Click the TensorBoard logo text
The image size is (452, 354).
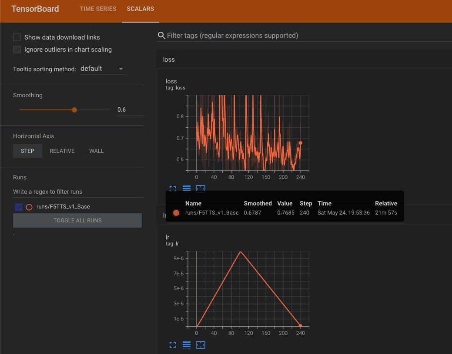[35, 9]
